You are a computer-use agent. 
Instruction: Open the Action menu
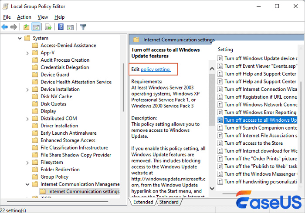(x=24, y=17)
